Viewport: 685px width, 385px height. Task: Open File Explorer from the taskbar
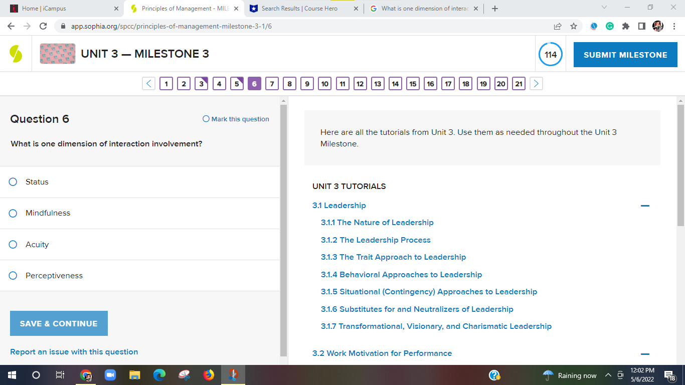click(x=135, y=375)
